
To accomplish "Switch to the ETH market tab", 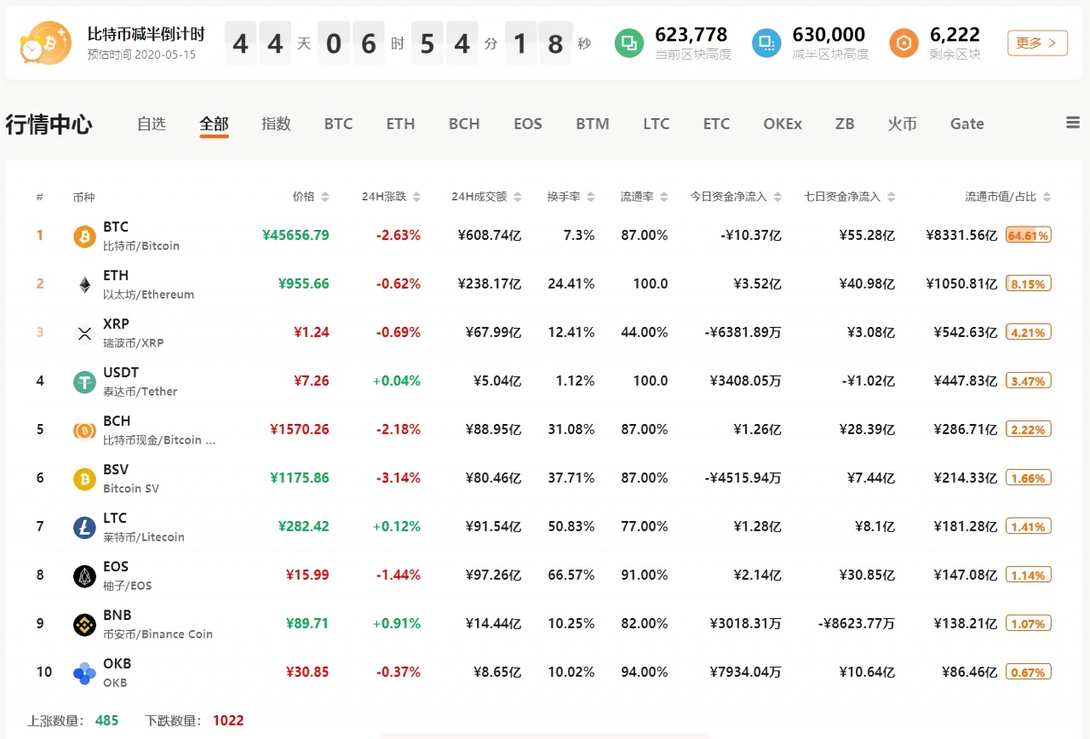I will click(400, 123).
